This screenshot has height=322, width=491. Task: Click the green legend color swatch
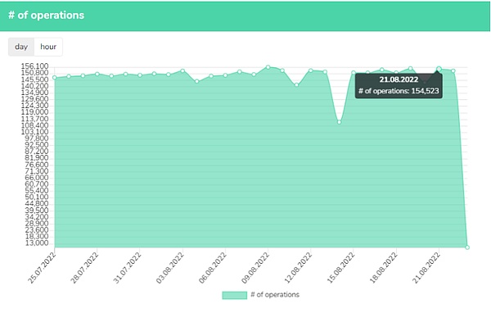[x=235, y=295]
